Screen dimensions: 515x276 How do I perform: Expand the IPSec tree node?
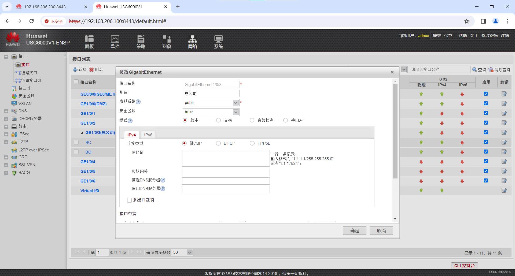(x=6, y=134)
